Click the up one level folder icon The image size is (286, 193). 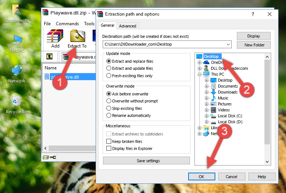coord(49,56)
